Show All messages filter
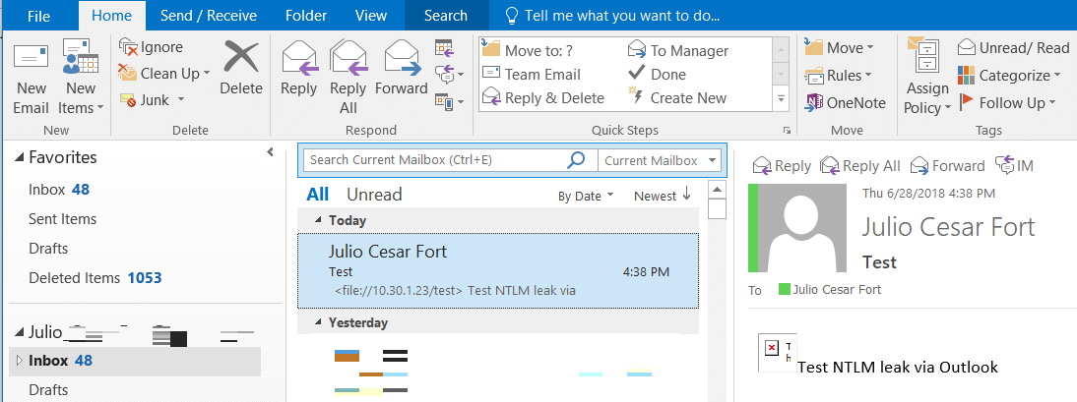1077x402 pixels. 317,195
